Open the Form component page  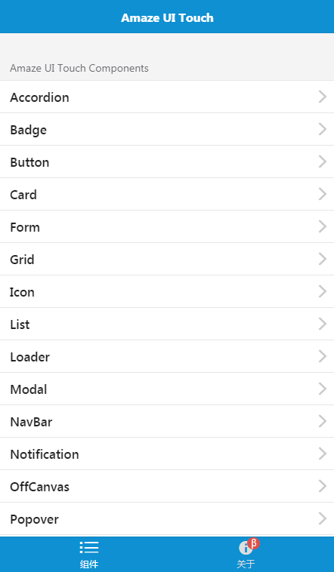click(x=167, y=227)
